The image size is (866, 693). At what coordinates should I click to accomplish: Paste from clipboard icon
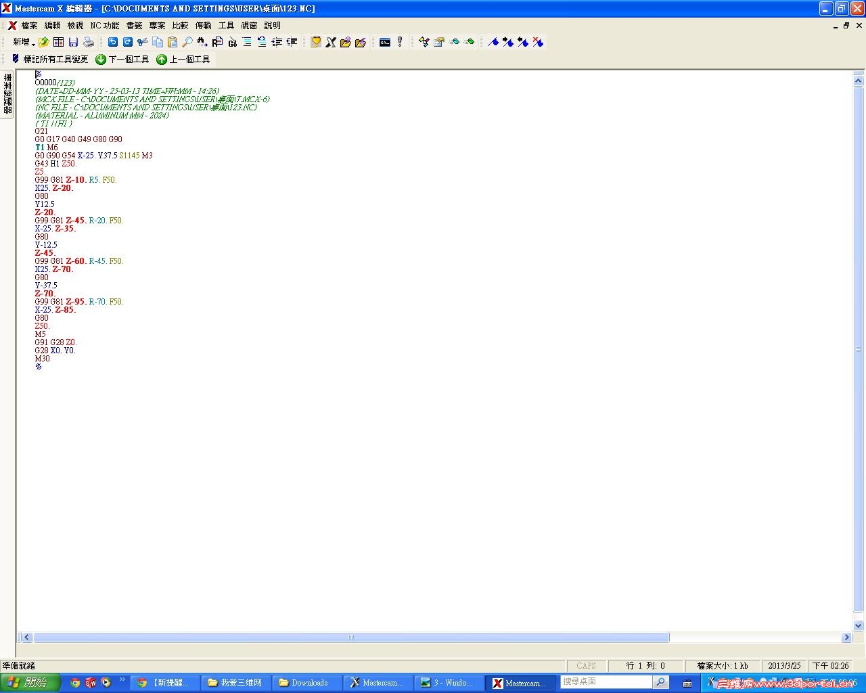[173, 42]
